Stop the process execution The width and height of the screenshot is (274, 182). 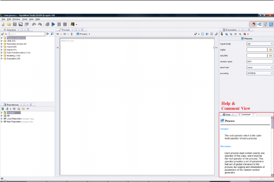point(65,24)
